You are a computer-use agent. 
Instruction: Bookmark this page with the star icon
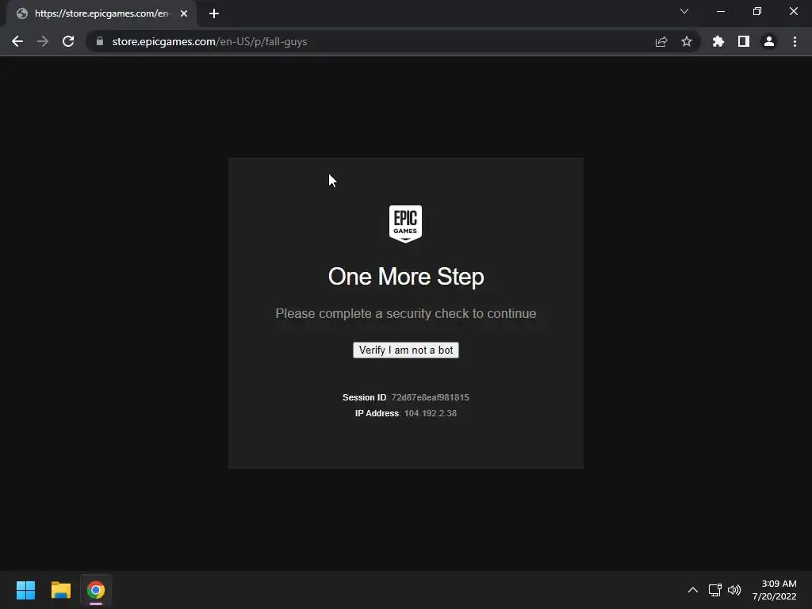(687, 41)
